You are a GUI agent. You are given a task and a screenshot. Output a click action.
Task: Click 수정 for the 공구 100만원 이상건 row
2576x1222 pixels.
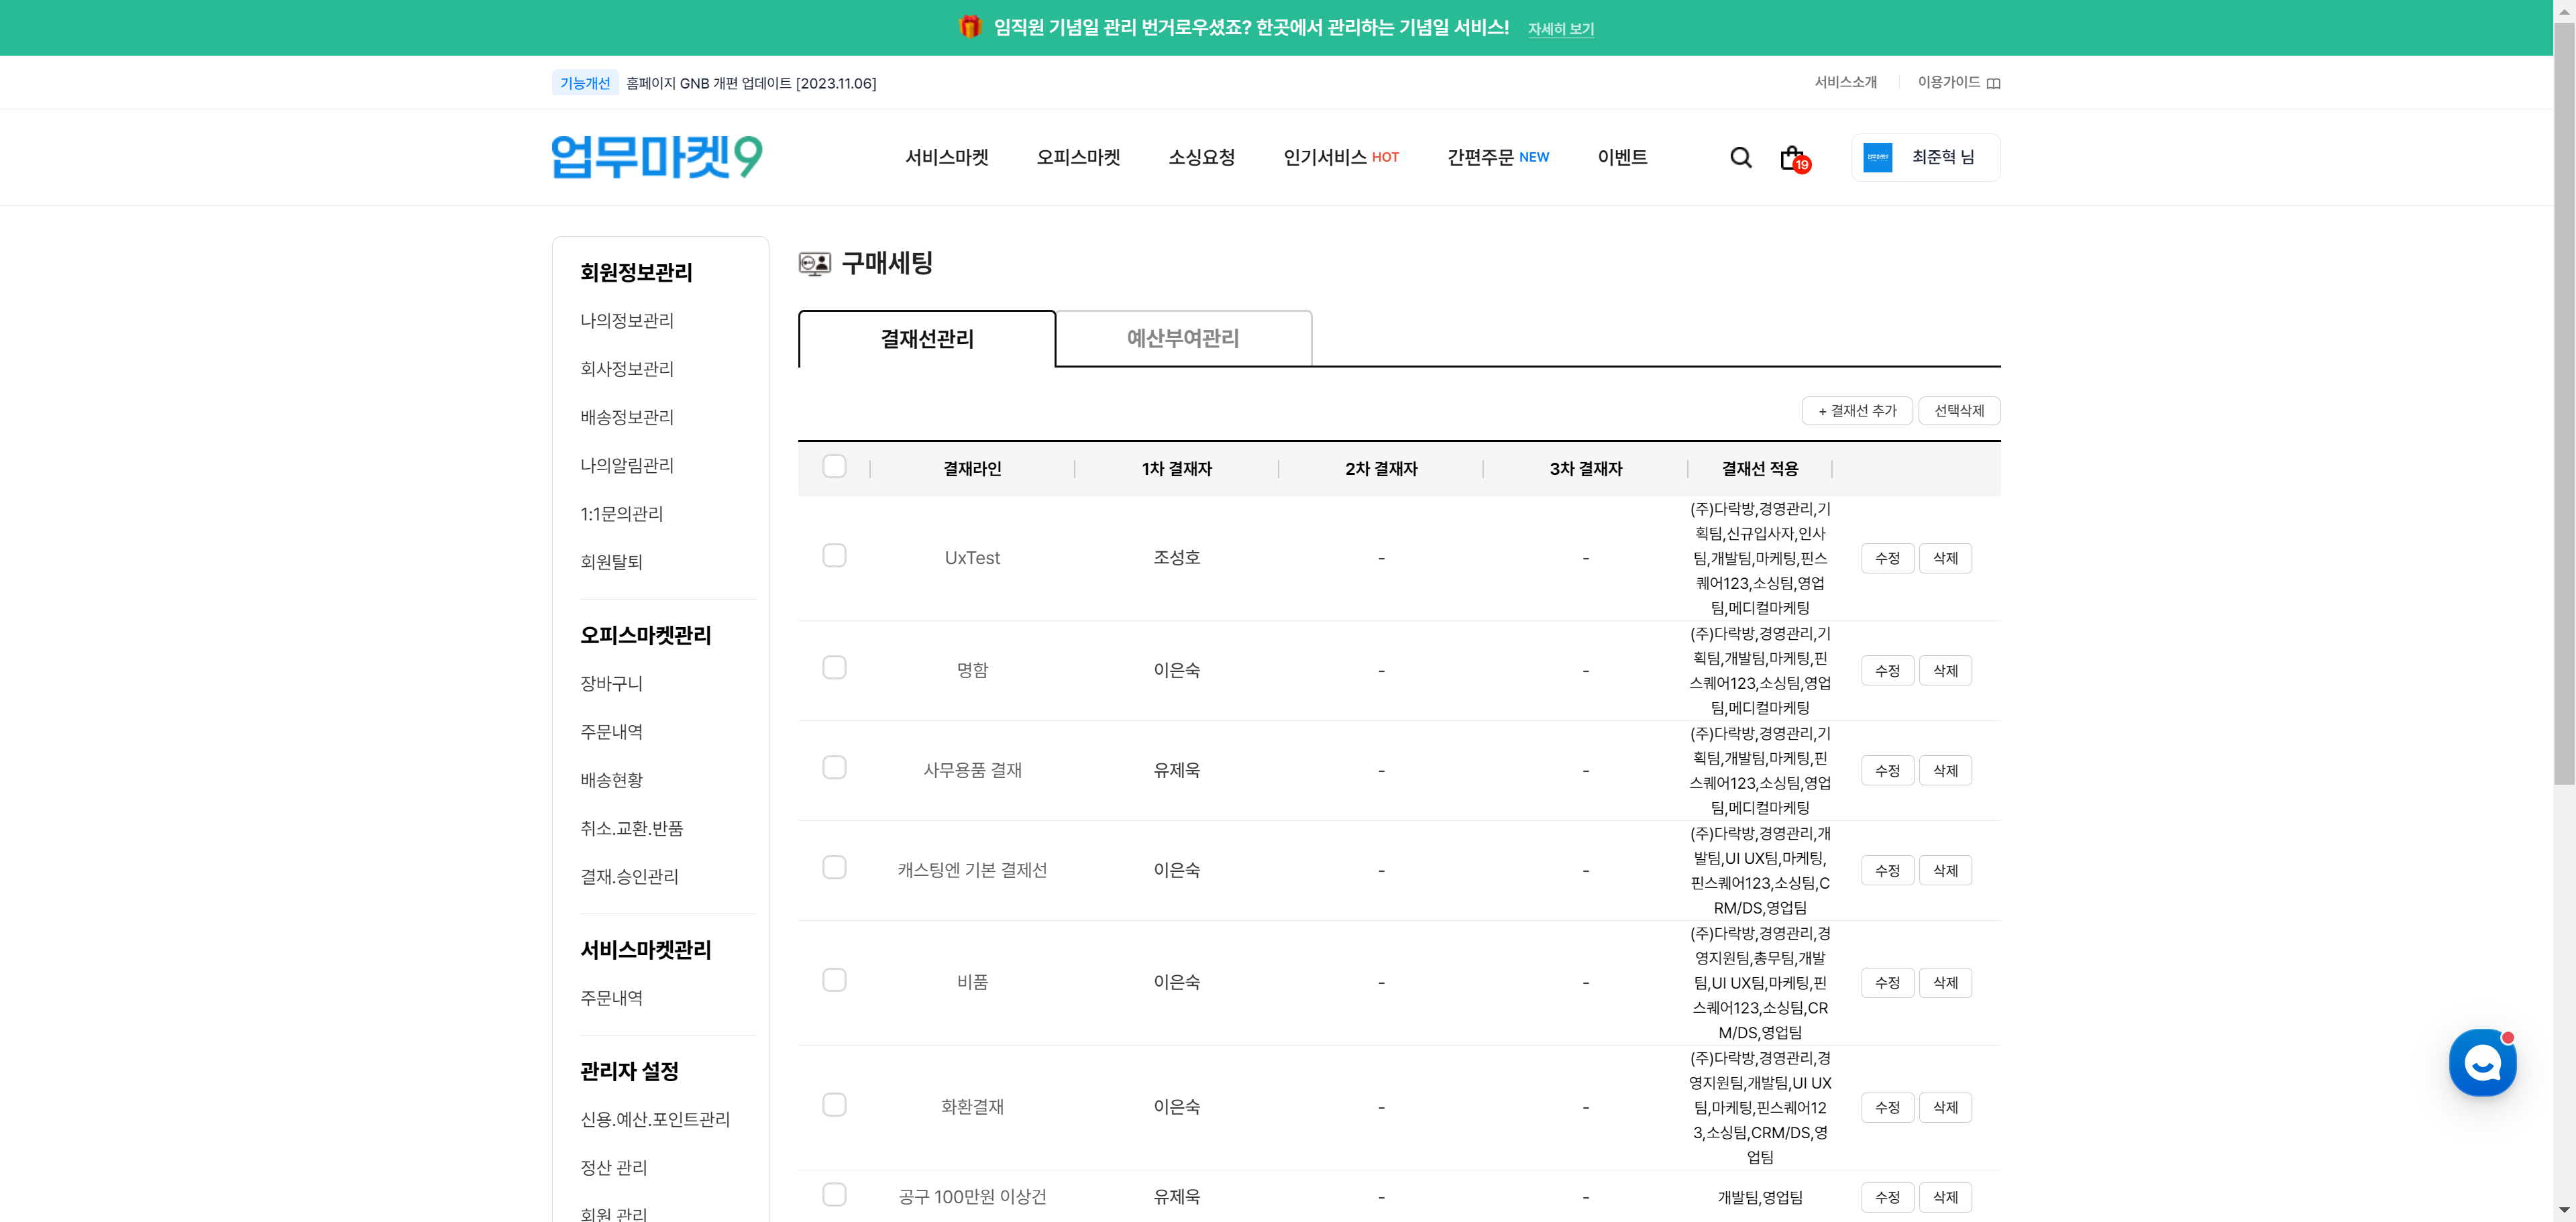point(1887,1197)
